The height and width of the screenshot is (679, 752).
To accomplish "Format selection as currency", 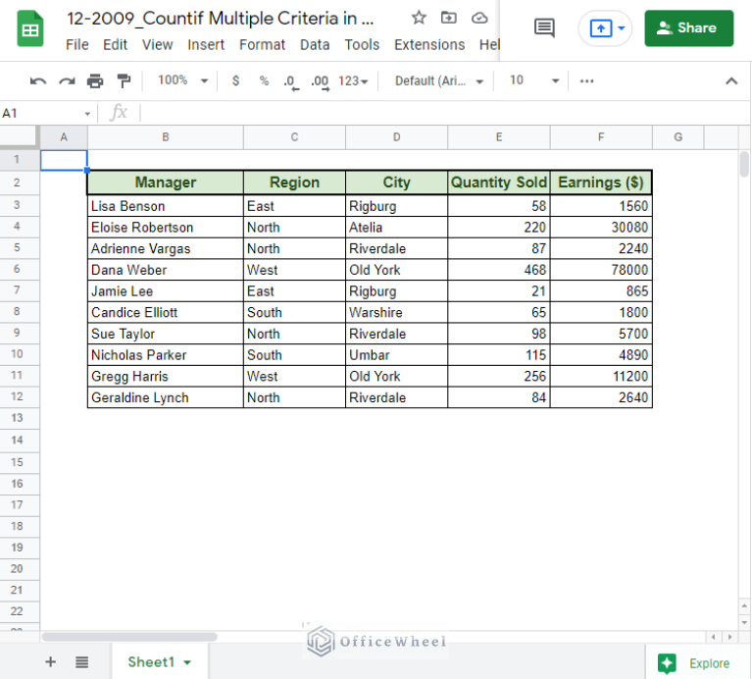I will coord(236,81).
